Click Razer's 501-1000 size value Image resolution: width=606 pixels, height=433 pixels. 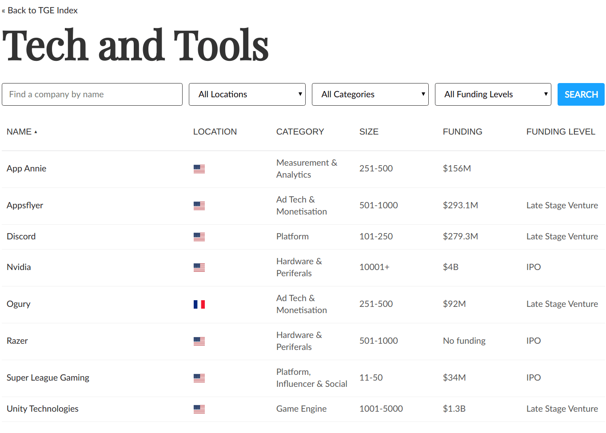tap(379, 341)
